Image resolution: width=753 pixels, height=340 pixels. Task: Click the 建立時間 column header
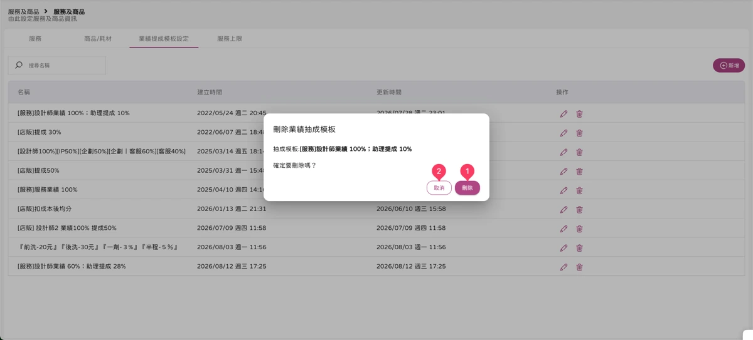210,92
